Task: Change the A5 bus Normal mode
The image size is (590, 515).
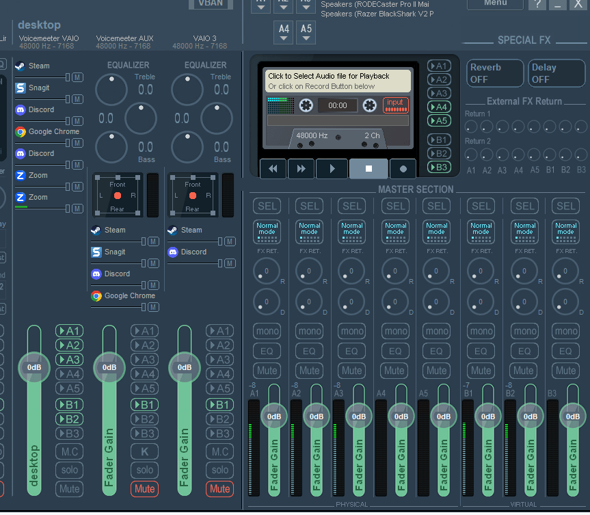Action: pyautogui.click(x=437, y=232)
